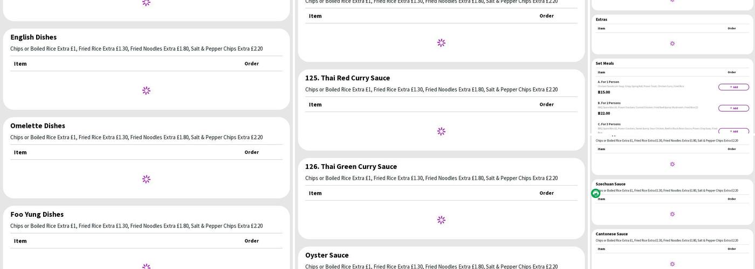The image size is (755, 269).
Task: Add set meal B for 2 Persons
Action: click(733, 108)
